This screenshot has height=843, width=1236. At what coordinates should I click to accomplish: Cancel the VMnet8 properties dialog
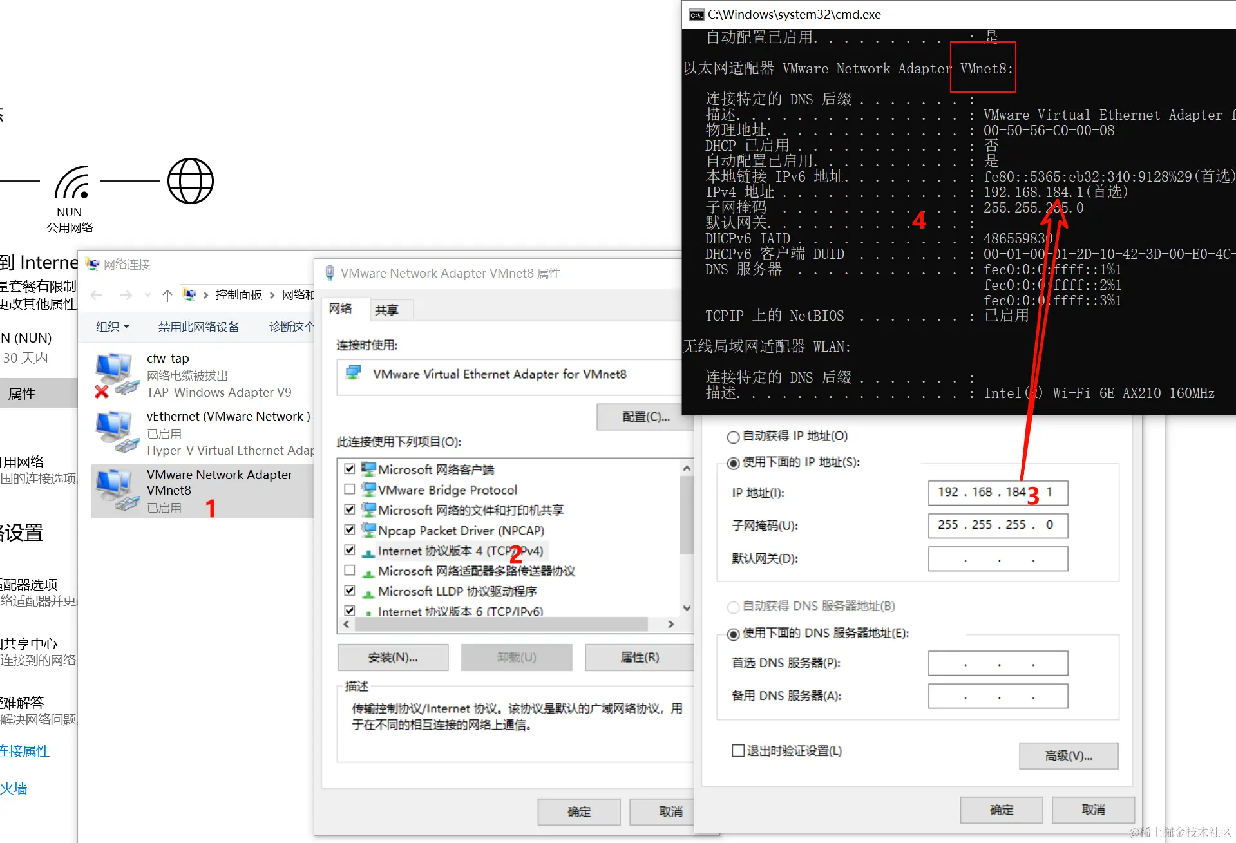tap(662, 812)
